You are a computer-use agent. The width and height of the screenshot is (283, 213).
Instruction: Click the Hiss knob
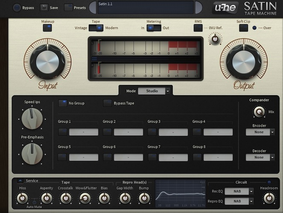tap(22, 198)
